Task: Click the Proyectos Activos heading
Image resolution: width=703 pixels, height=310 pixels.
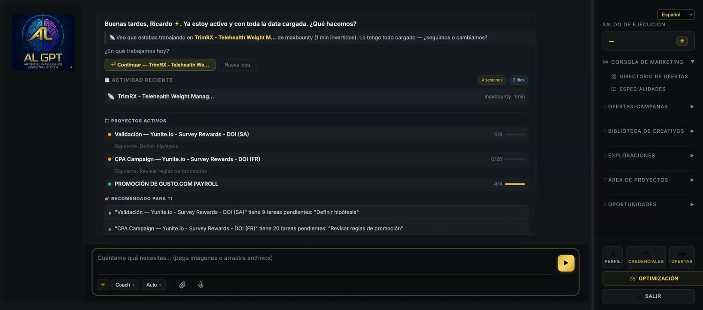Action: point(139,121)
